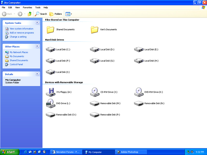Click the Local Disk (H:) drive icon
Viewport: 207px width, 155px height.
(139, 61)
